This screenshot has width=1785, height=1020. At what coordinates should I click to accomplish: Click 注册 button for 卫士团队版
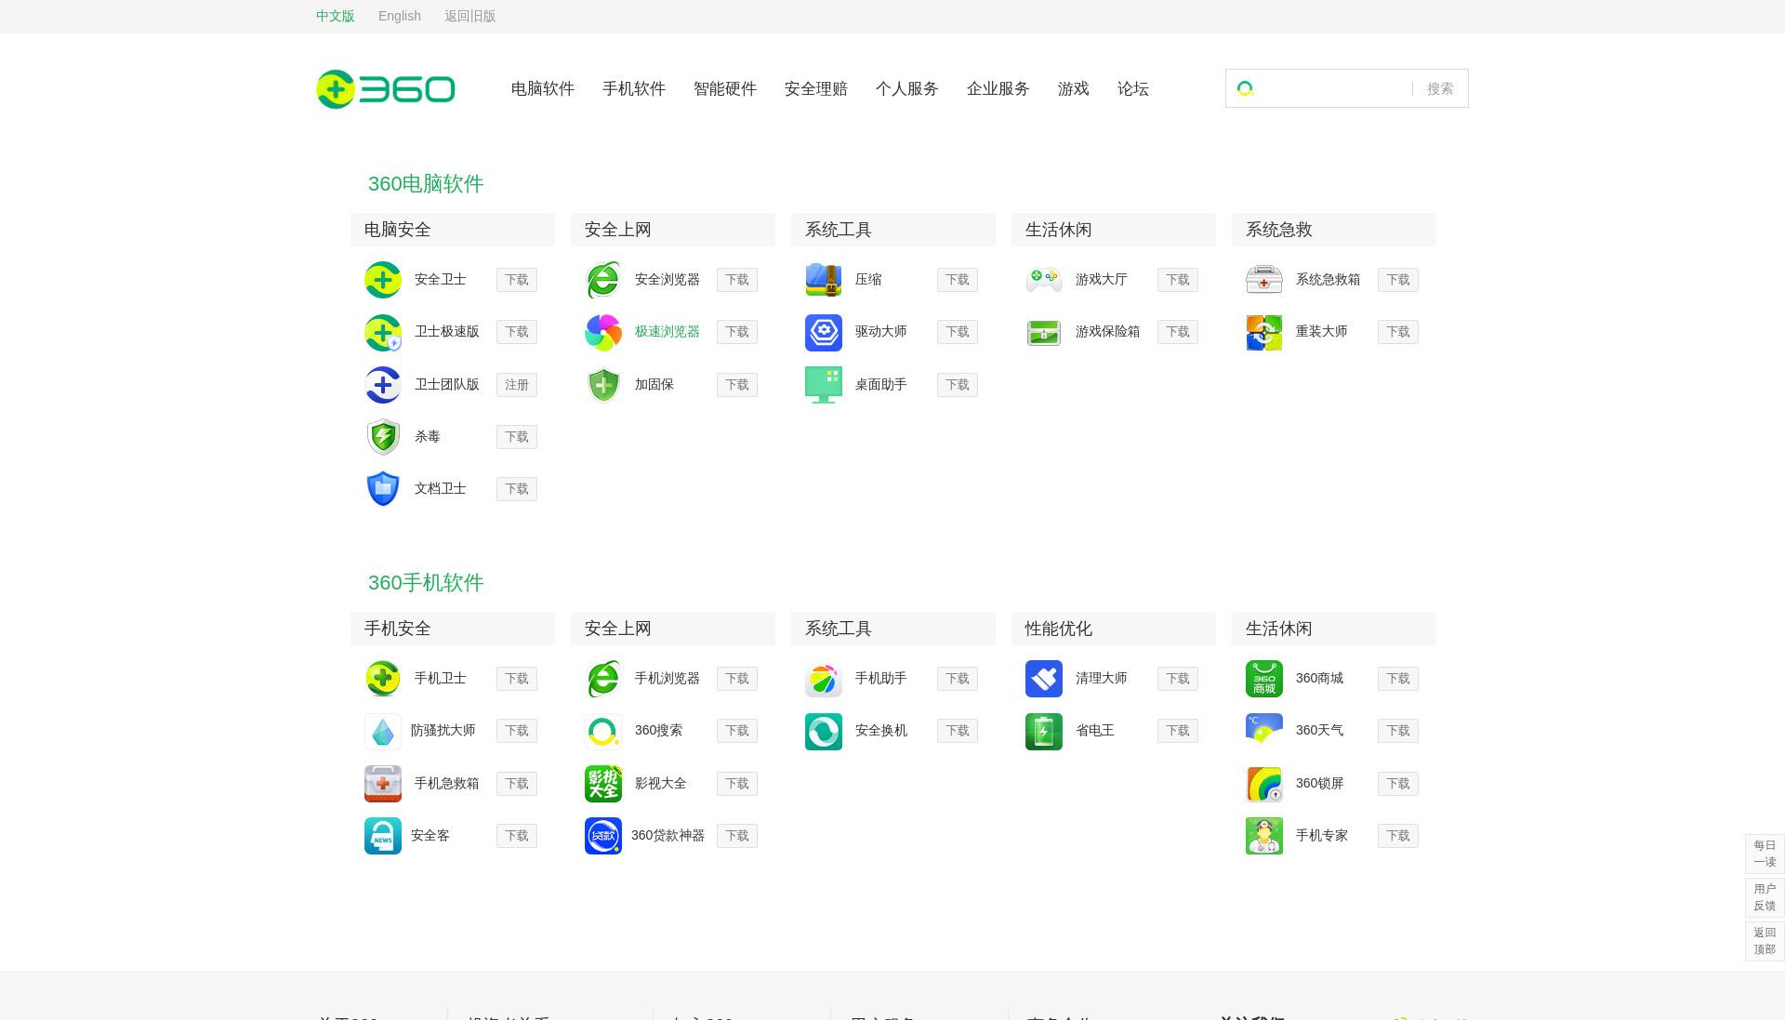tap(517, 385)
